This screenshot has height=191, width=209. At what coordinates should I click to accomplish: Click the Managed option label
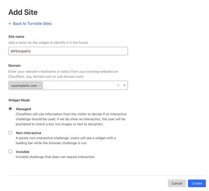tap(23, 109)
